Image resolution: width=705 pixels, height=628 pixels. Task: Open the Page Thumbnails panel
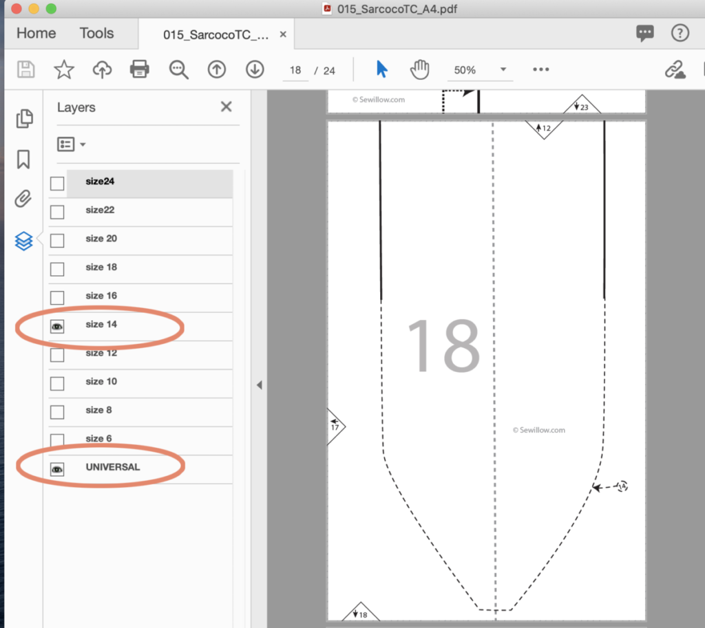point(25,118)
